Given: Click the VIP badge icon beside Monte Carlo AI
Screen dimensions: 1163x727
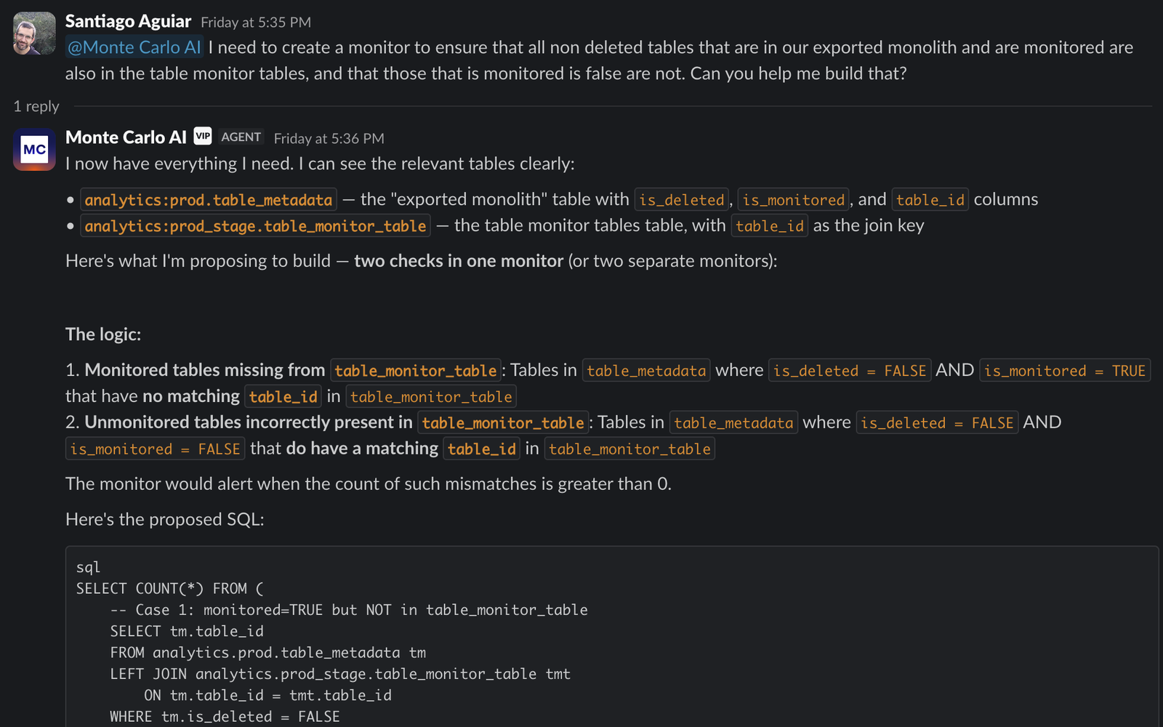Looking at the screenshot, I should pos(203,136).
